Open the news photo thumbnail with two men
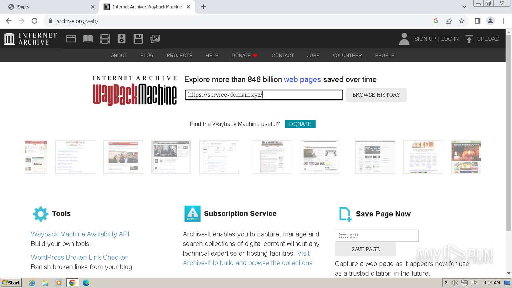 tap(123, 157)
